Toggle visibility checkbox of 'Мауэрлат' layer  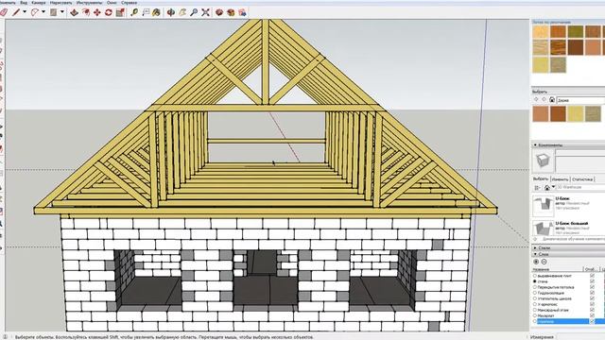click(592, 315)
